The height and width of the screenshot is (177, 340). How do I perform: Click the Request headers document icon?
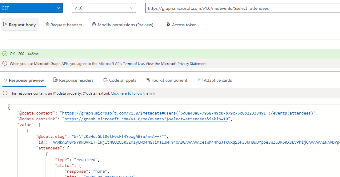click(47, 24)
